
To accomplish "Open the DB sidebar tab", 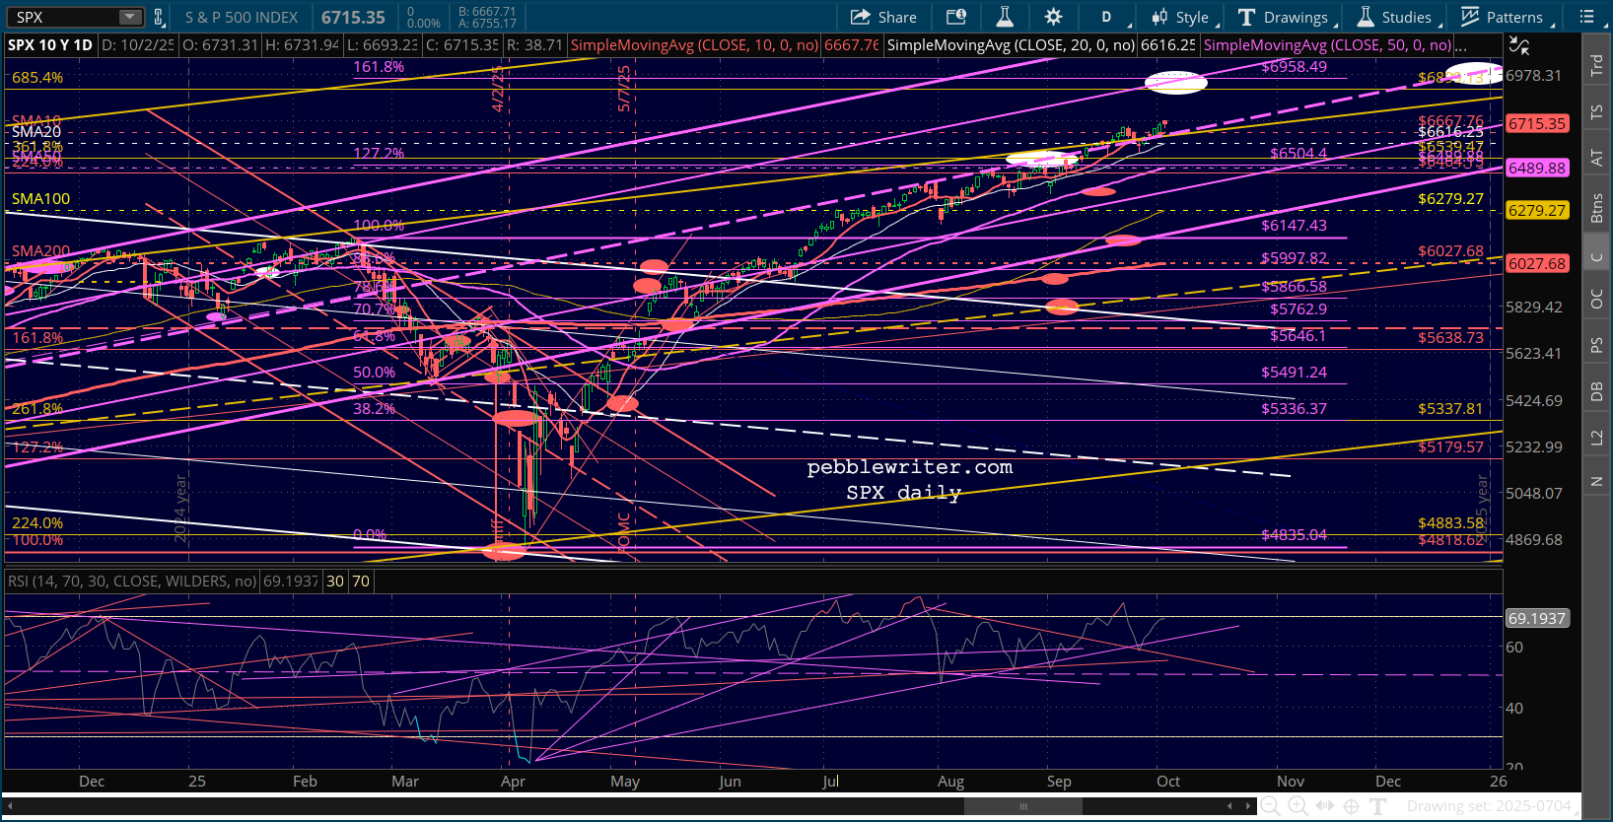I will click(x=1597, y=391).
